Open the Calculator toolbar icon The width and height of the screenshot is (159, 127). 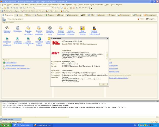(71, 8)
